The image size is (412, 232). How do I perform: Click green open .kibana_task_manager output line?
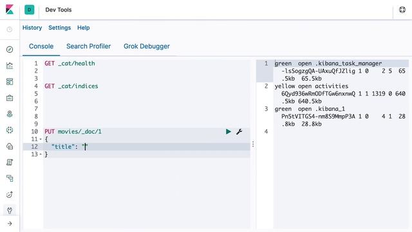328,63
